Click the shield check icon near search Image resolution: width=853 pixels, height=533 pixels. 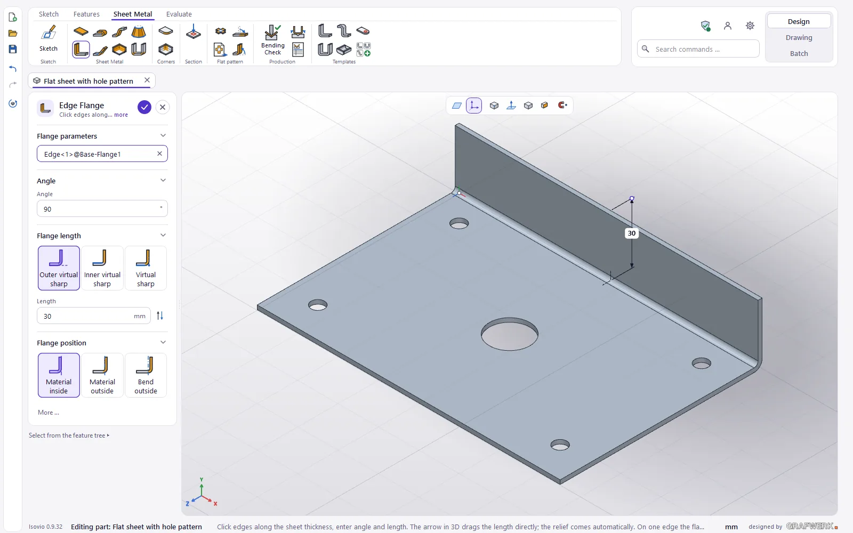click(705, 26)
